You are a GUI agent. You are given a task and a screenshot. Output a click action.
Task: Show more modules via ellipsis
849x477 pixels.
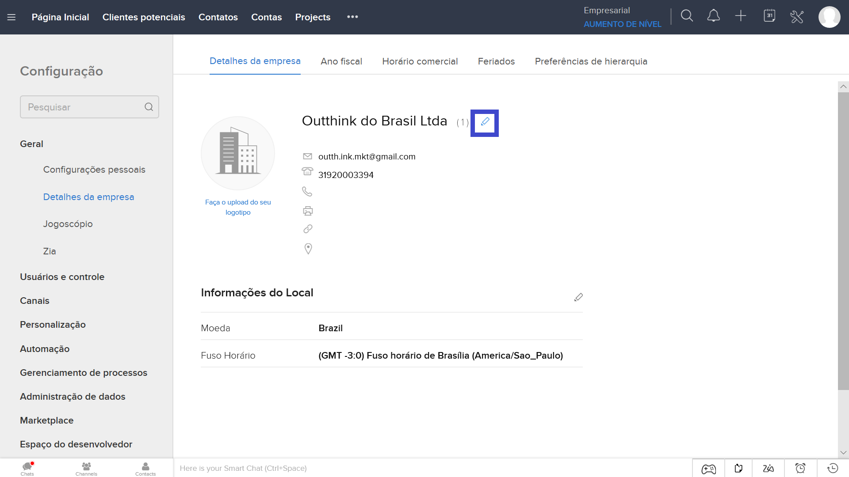(352, 17)
